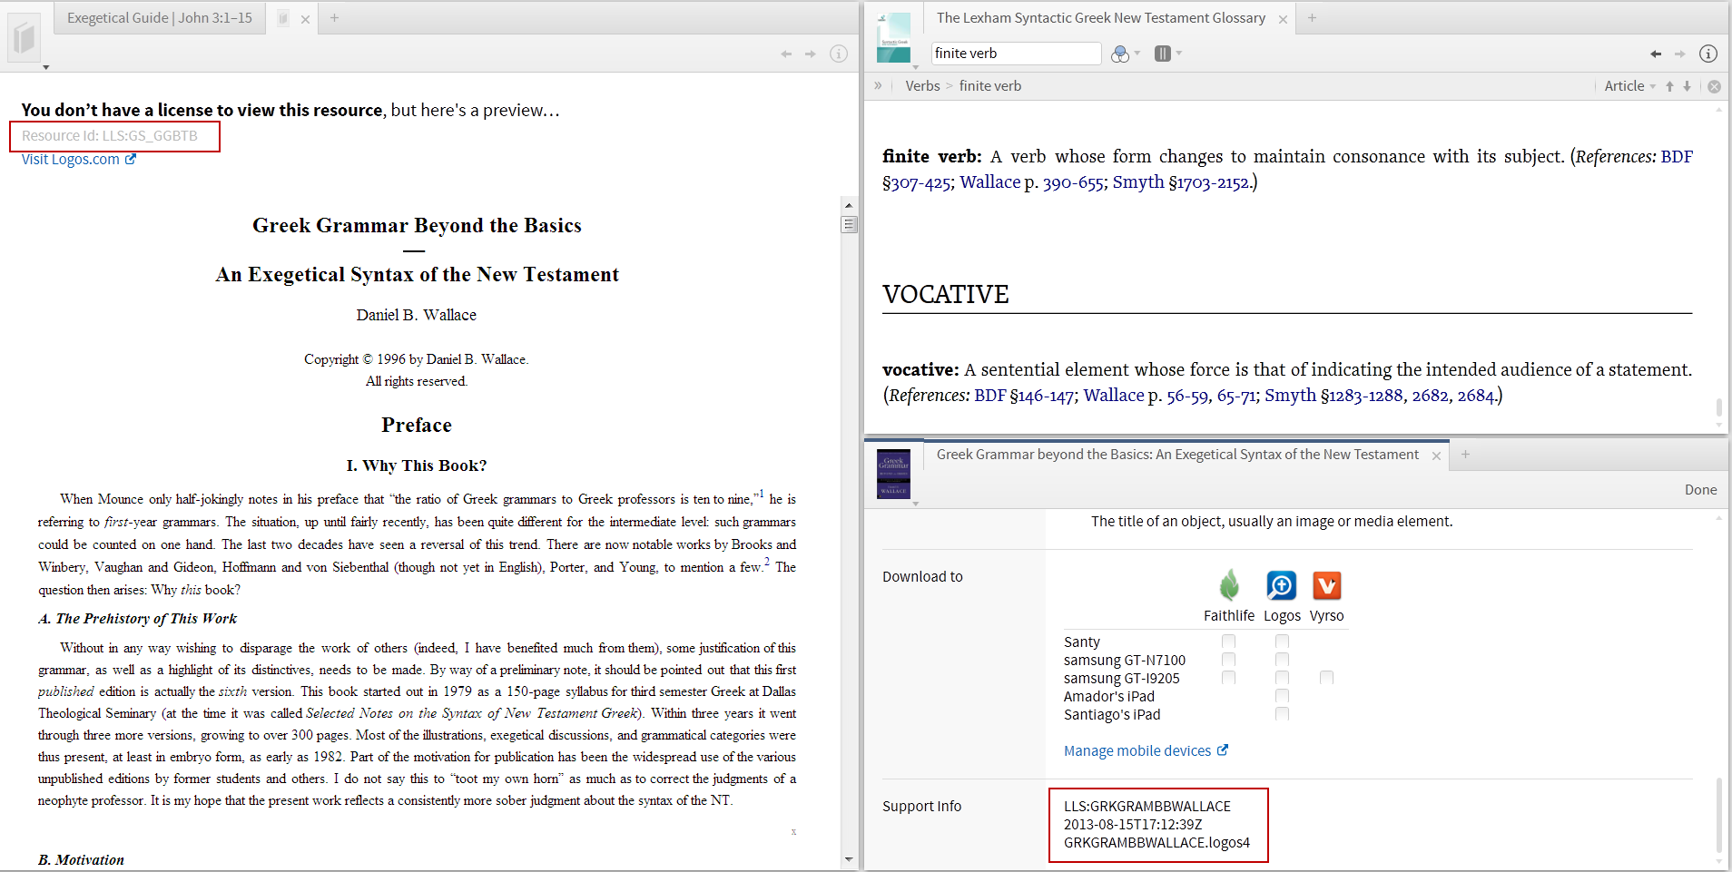This screenshot has height=872, width=1732.
Task: Open Smyth §1283-1288 vocative reference
Action: pos(1333,396)
